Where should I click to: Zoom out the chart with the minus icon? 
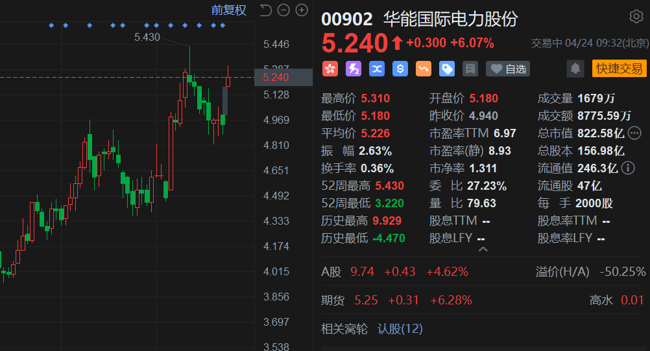(x=283, y=10)
